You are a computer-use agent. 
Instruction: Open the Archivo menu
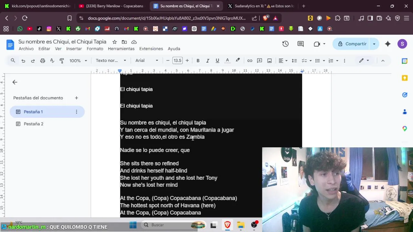(x=26, y=49)
